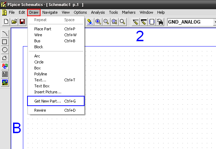Viewport: 216px width, 149px height.
Task: Click the PSpice Schematics title bar icon
Action: tap(3, 4)
